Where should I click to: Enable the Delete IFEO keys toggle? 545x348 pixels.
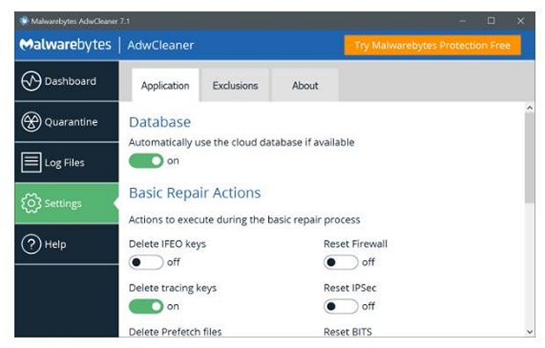click(146, 262)
